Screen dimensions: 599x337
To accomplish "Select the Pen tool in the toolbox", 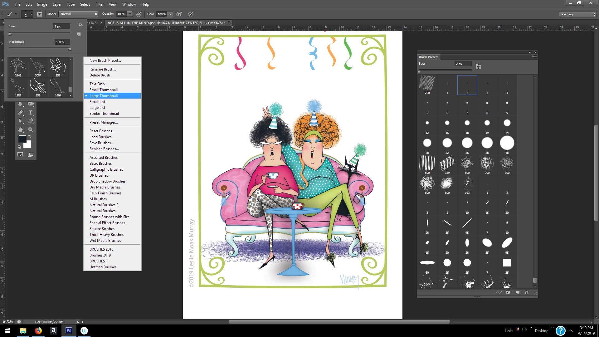I will point(21,113).
